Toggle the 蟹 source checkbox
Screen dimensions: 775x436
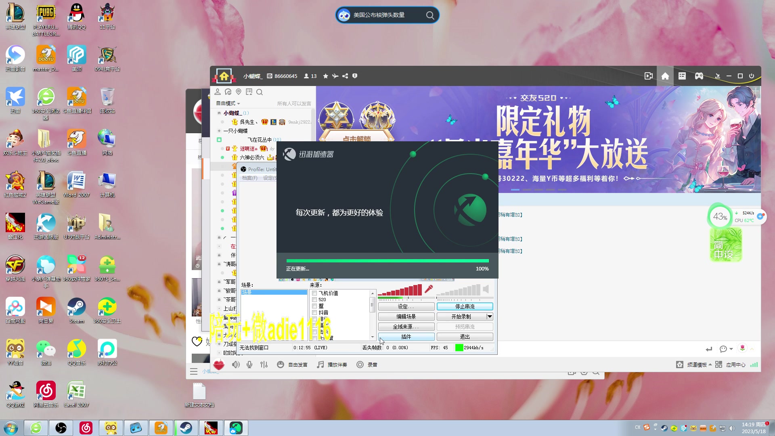[x=314, y=306]
